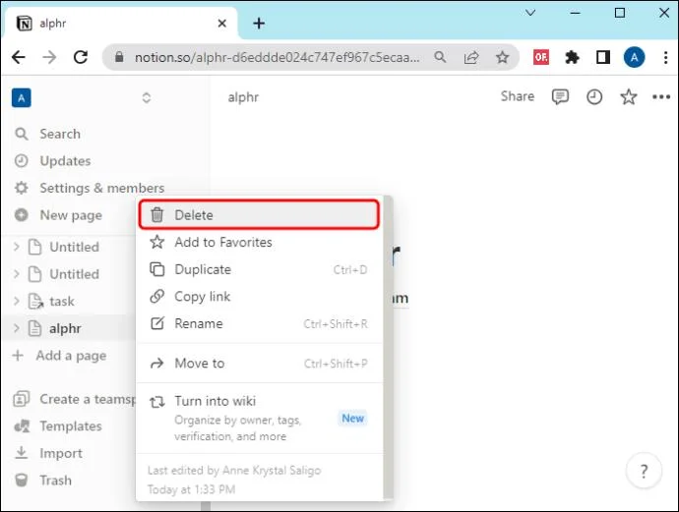Open the Chrome profile avatar A
This screenshot has width=679, height=512.
(634, 57)
